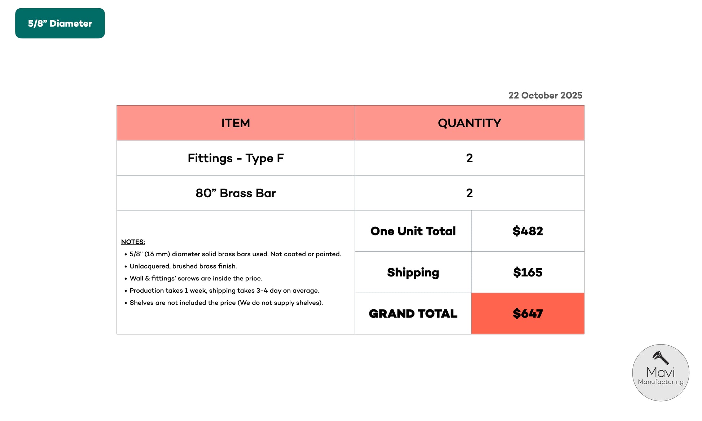
Task: Click the GRAND TOTAL label
Action: (x=413, y=314)
